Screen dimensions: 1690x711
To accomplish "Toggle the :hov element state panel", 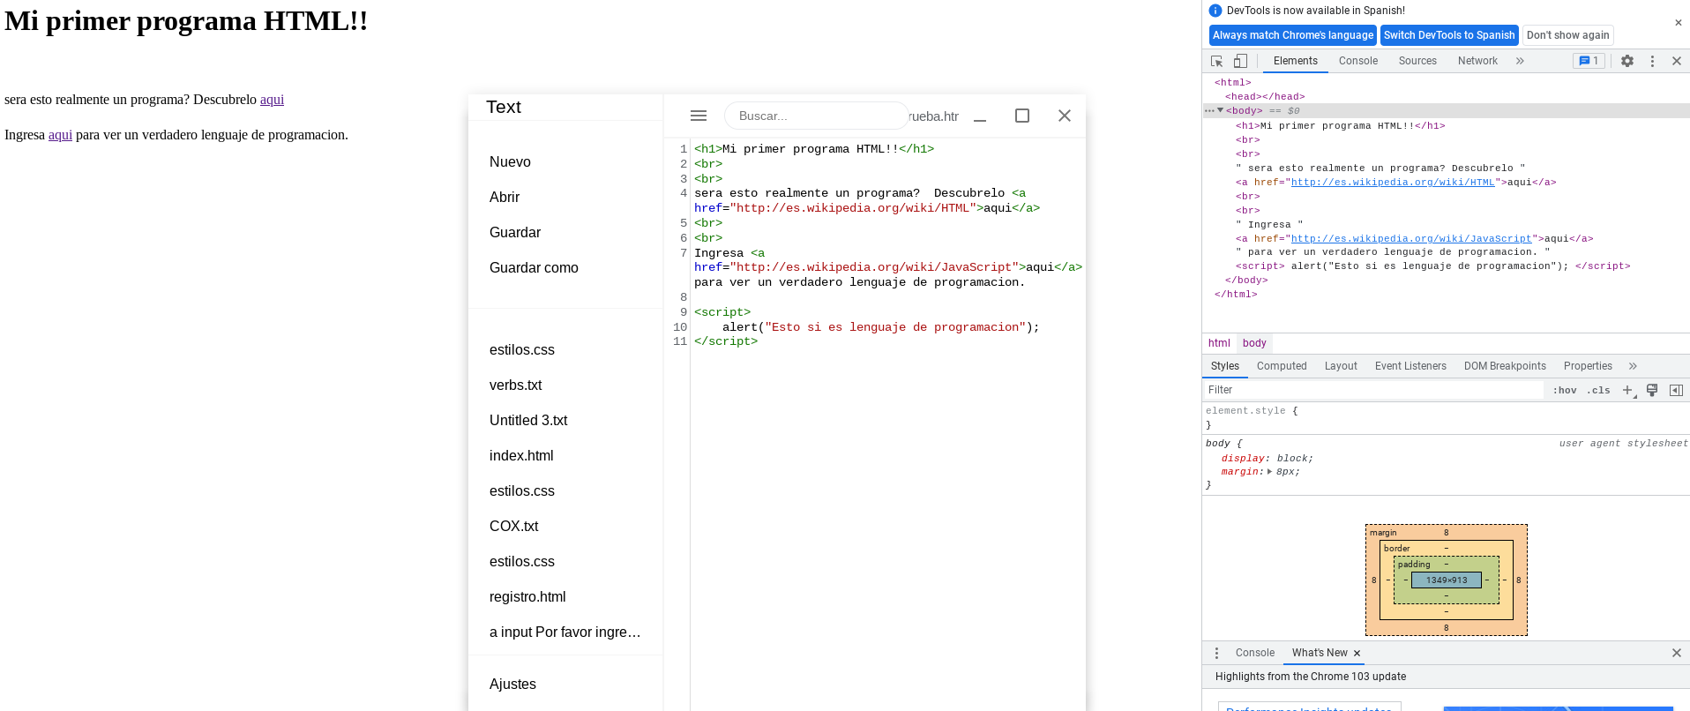I will pyautogui.click(x=1565, y=390).
